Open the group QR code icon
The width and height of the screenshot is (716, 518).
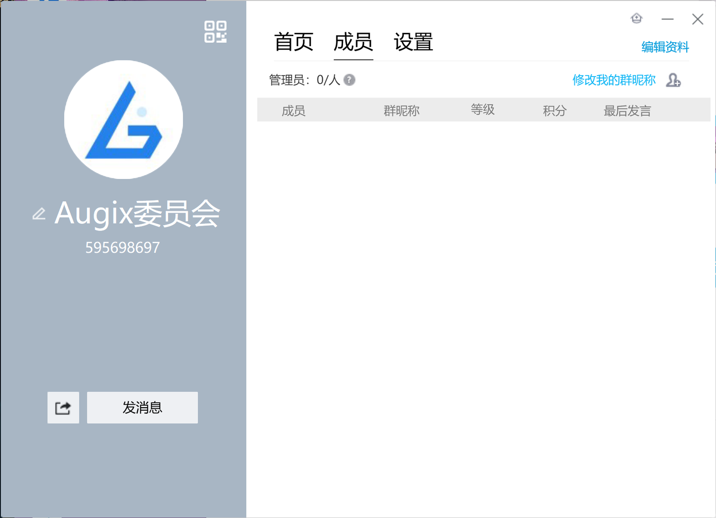(x=215, y=32)
